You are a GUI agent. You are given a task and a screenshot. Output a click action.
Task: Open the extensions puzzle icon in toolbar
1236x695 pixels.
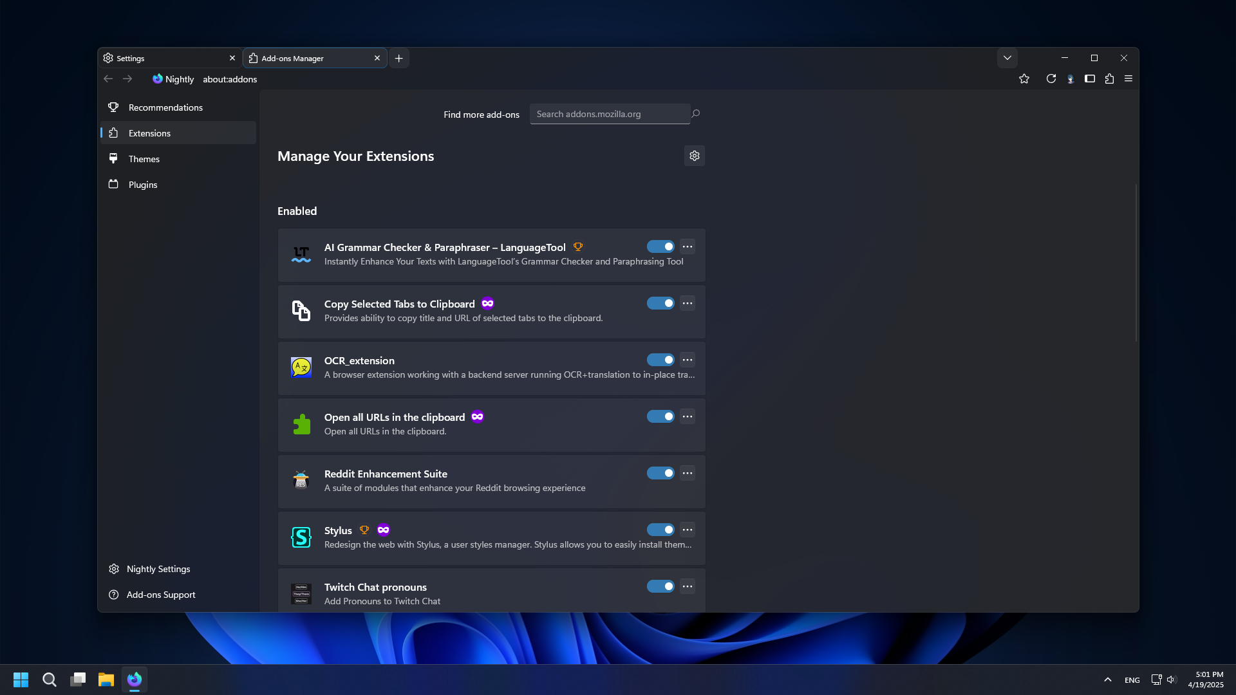(x=1109, y=79)
